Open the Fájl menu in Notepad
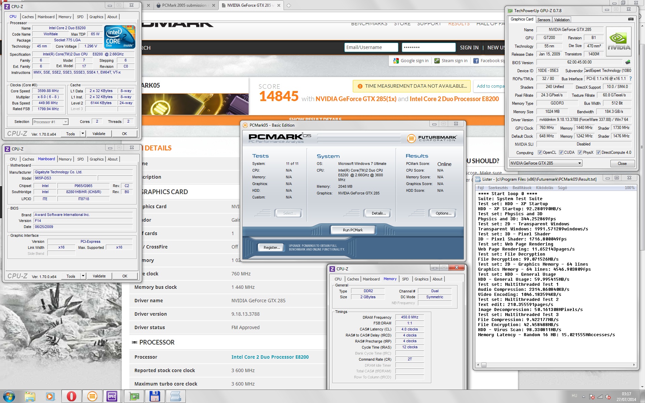 (x=481, y=188)
